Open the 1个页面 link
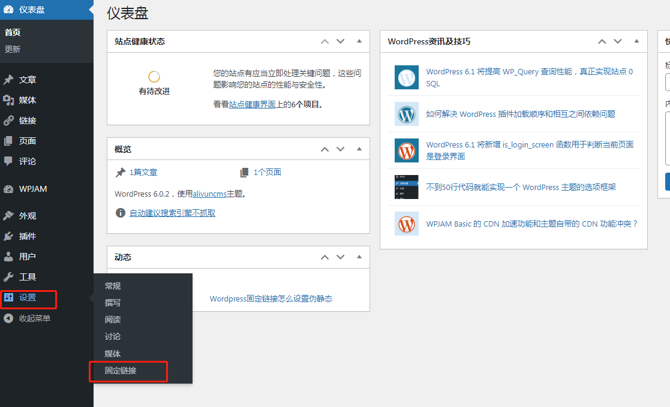Image resolution: width=670 pixels, height=407 pixels. [267, 173]
